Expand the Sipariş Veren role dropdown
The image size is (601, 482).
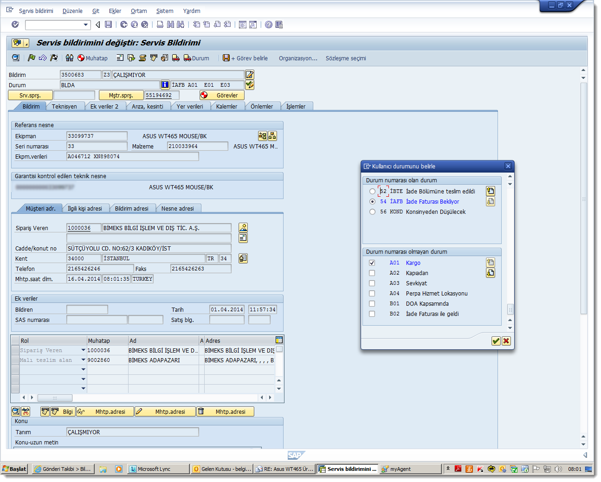[x=84, y=350]
